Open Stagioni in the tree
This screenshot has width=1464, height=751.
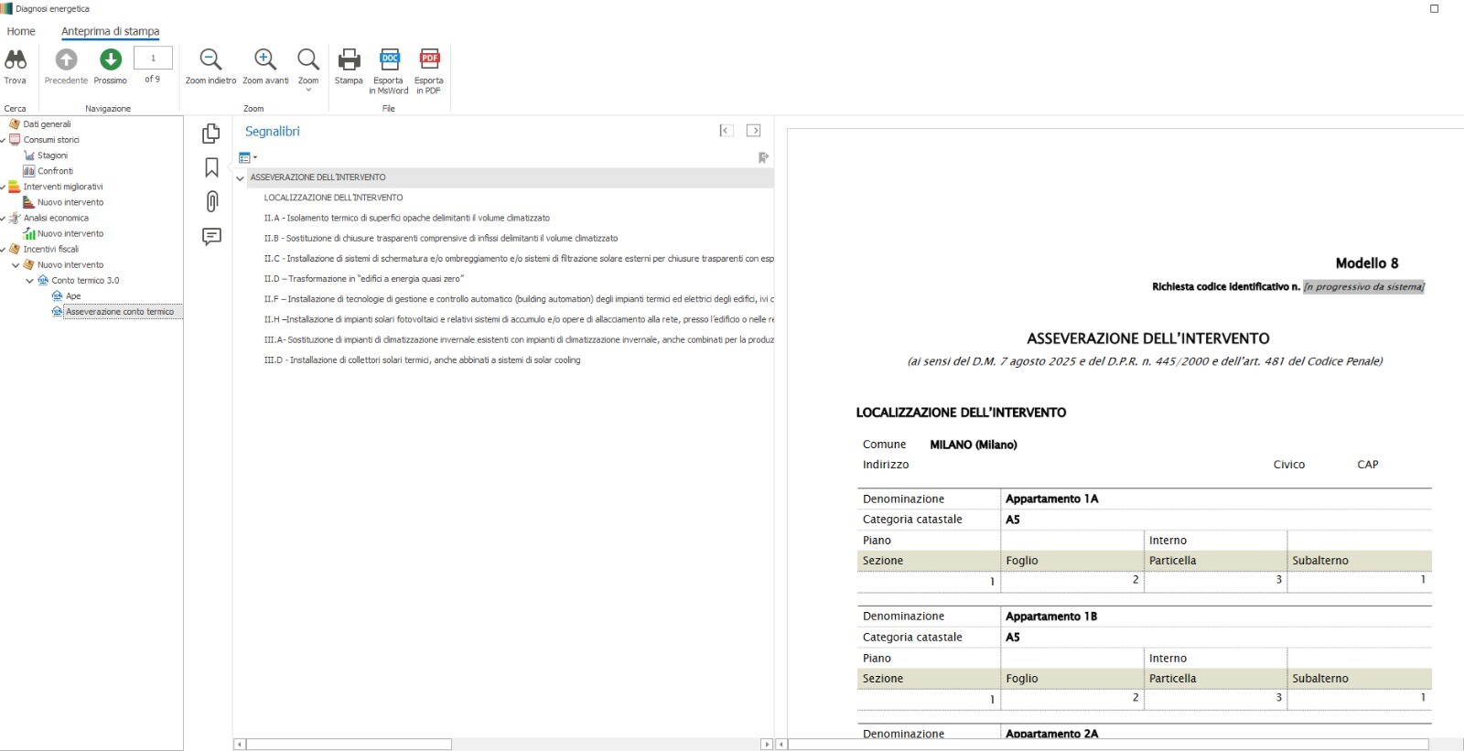(x=52, y=156)
